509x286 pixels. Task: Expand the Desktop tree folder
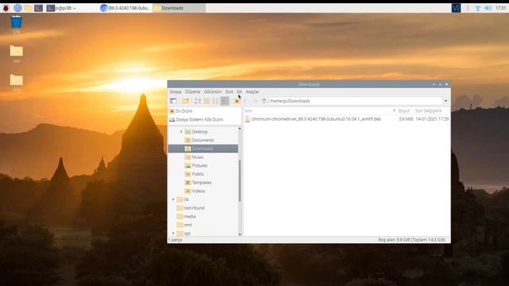point(181,132)
